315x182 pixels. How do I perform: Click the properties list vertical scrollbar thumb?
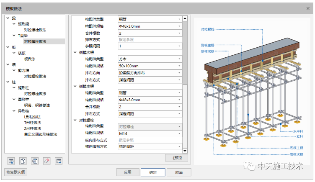[185, 53]
